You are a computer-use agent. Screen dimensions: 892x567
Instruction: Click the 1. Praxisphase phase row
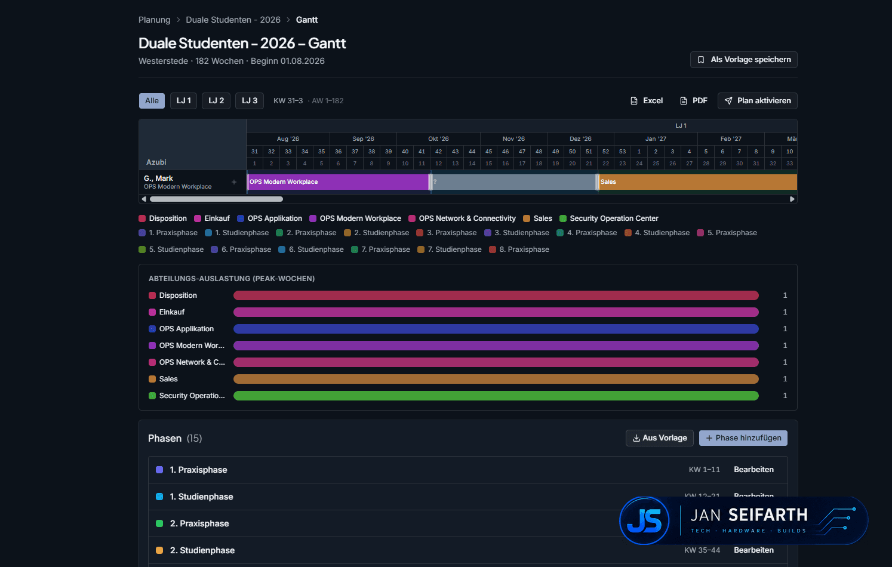[468, 470]
